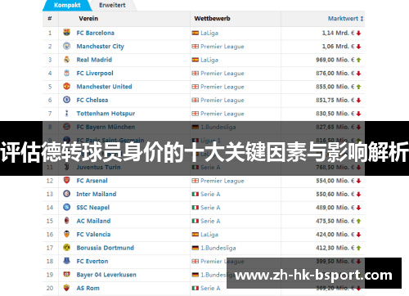Open Serie A link in AC Mailand row
409x296 pixels.
click(210, 221)
